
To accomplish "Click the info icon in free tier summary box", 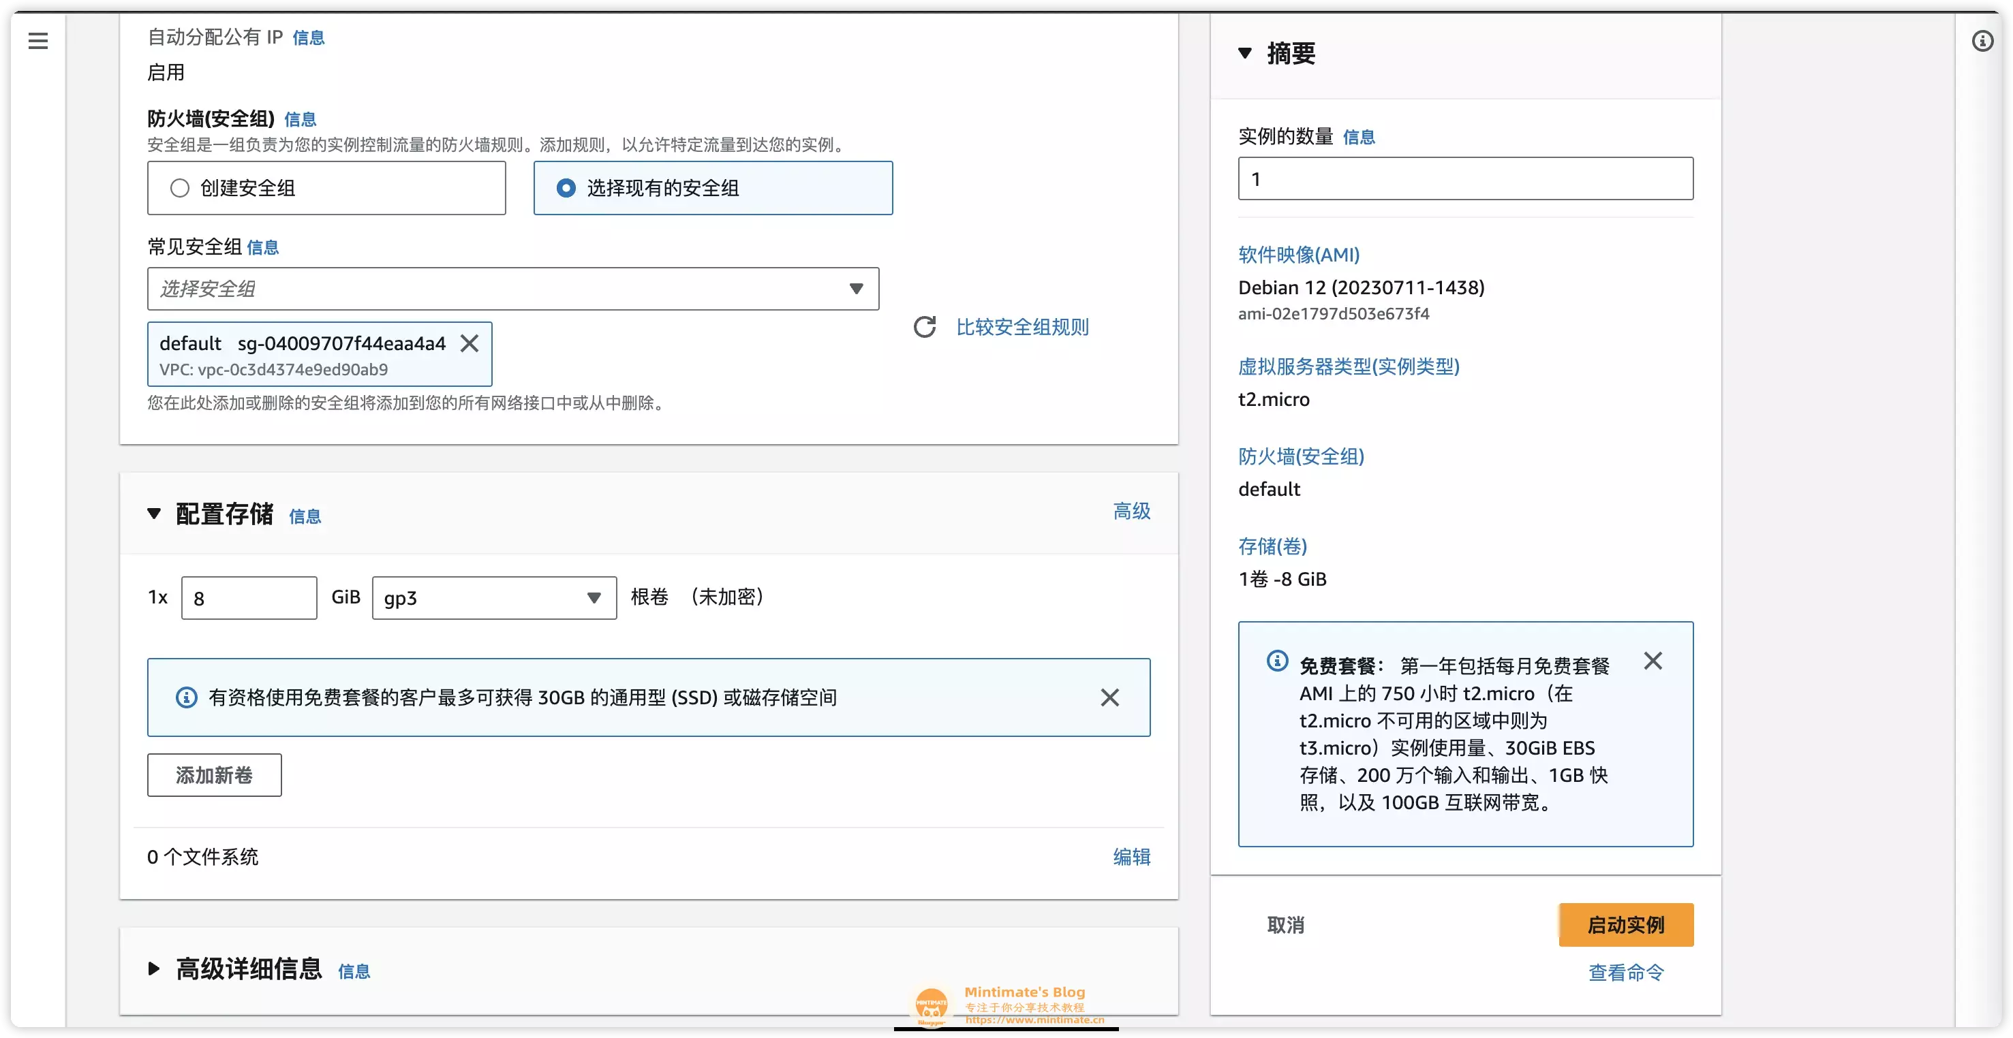I will point(1277,661).
